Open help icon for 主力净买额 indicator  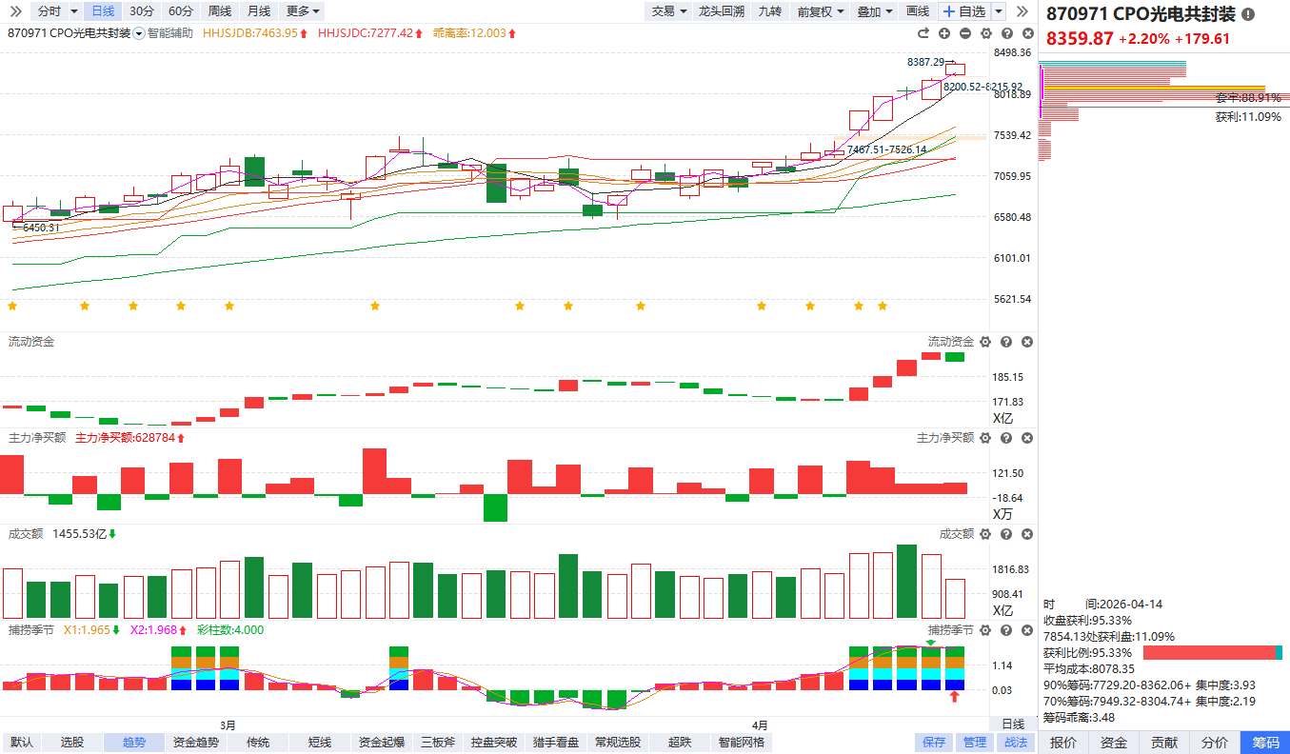(1006, 438)
